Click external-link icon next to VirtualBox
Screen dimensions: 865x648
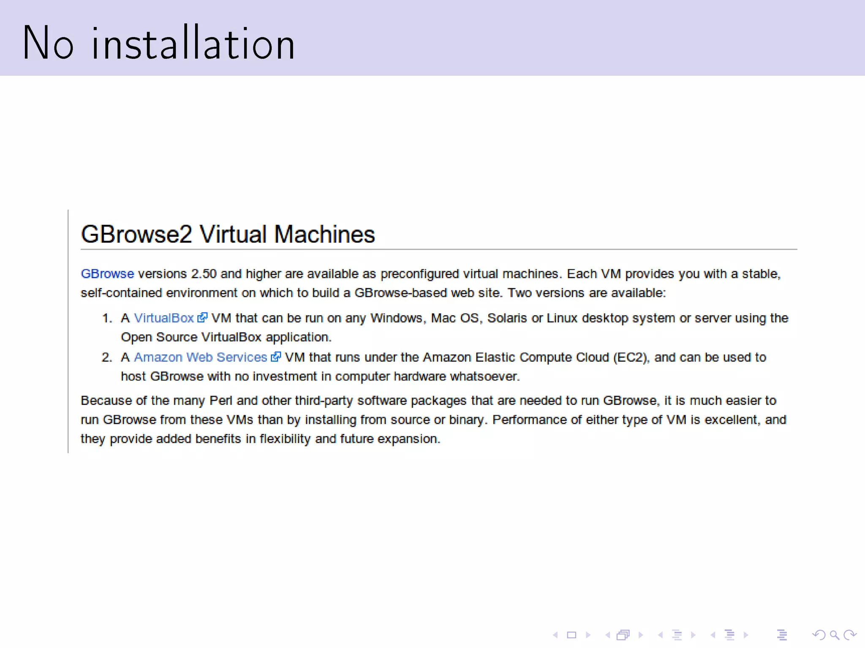pos(202,318)
